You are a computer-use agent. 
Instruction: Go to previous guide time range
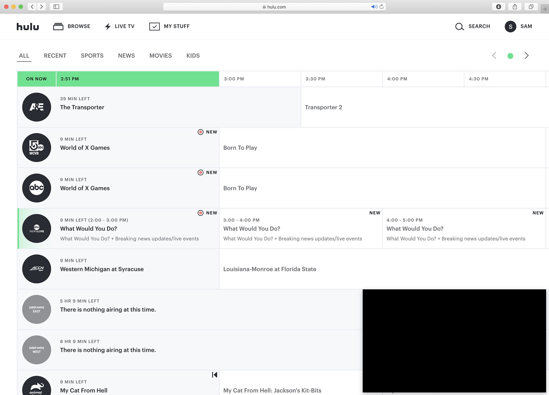pyautogui.click(x=494, y=56)
